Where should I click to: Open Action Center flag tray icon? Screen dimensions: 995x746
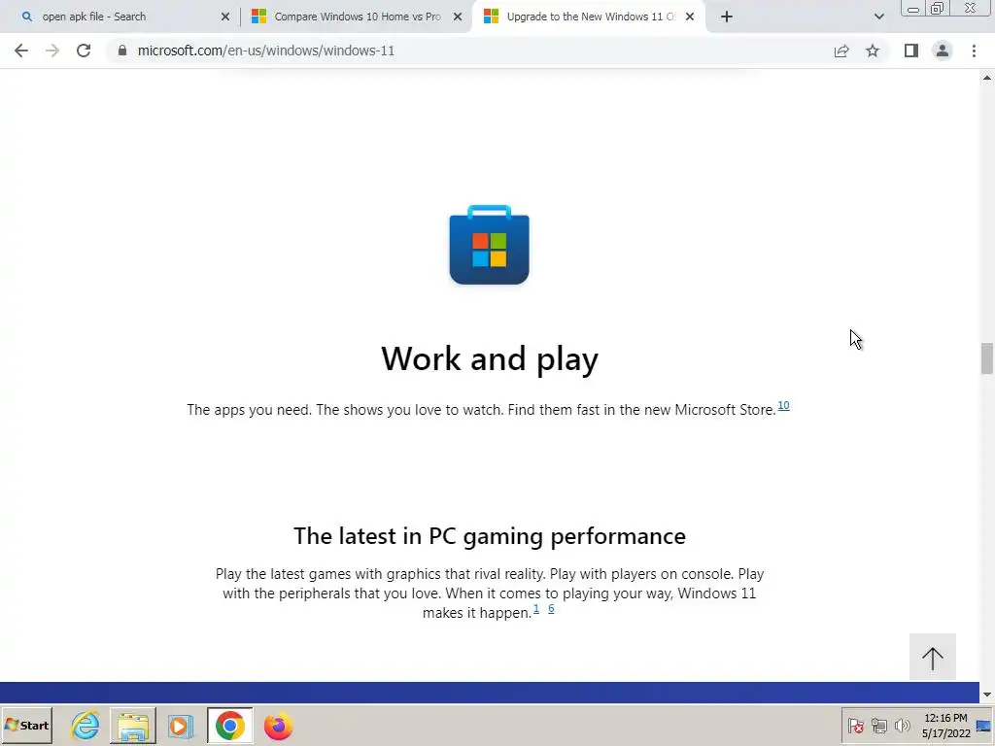855,725
